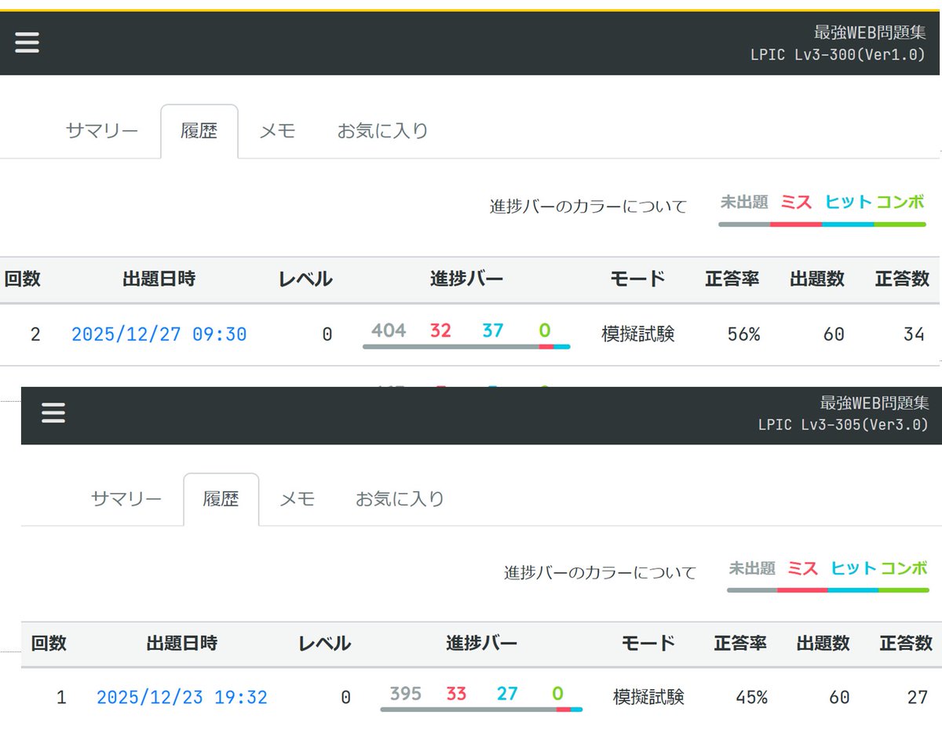Click unanswered count 404
The image size is (942, 752).
389,330
